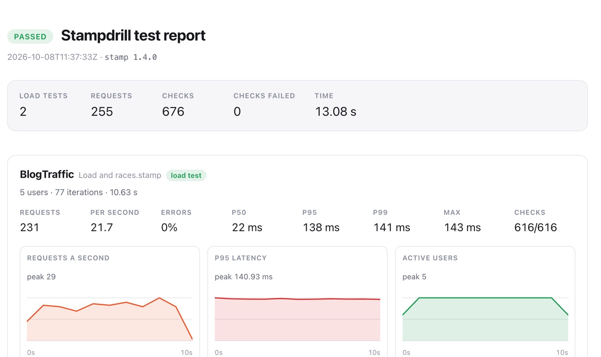Image resolution: width=601 pixels, height=357 pixels.
Task: Click the orange requests-a-second line chart
Action: pos(109,319)
